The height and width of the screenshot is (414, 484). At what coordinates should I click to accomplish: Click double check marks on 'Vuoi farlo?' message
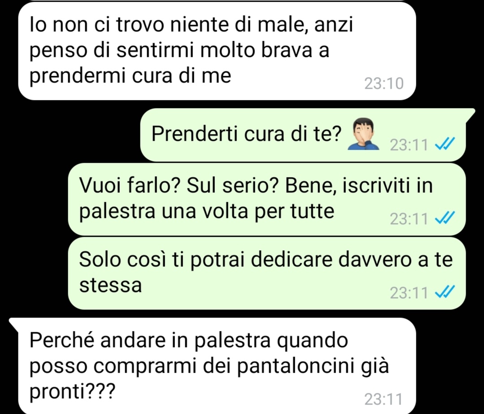pyautogui.click(x=445, y=218)
